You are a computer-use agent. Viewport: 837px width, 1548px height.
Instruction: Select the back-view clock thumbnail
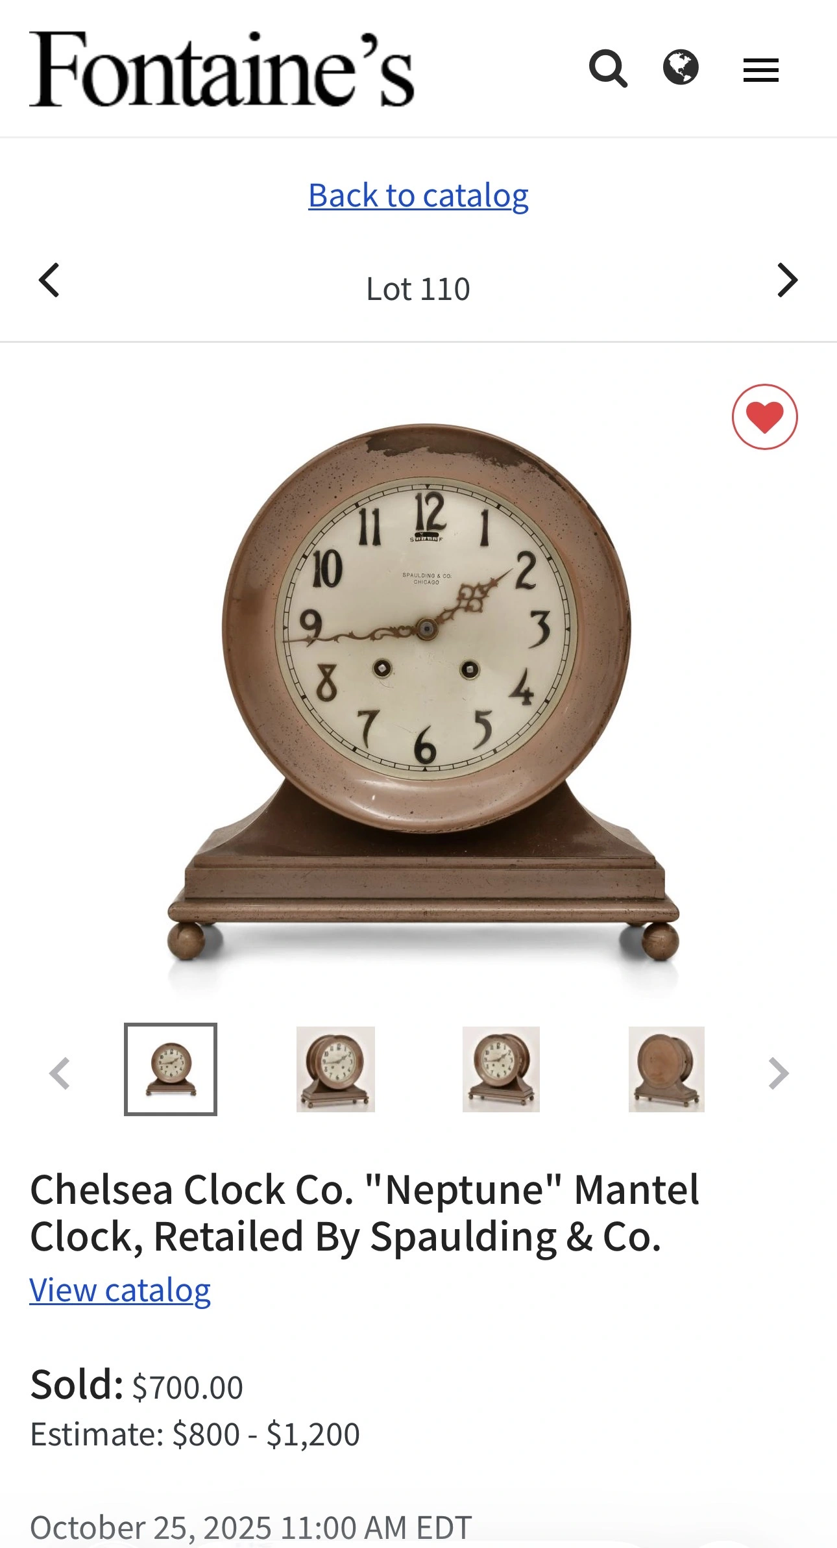[x=666, y=1069]
